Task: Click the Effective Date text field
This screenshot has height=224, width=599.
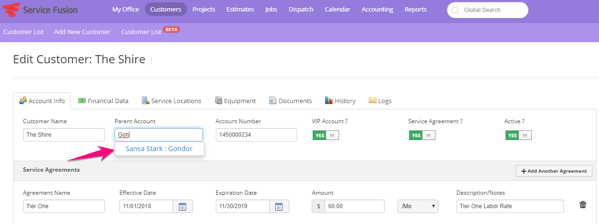Action: [x=146, y=206]
